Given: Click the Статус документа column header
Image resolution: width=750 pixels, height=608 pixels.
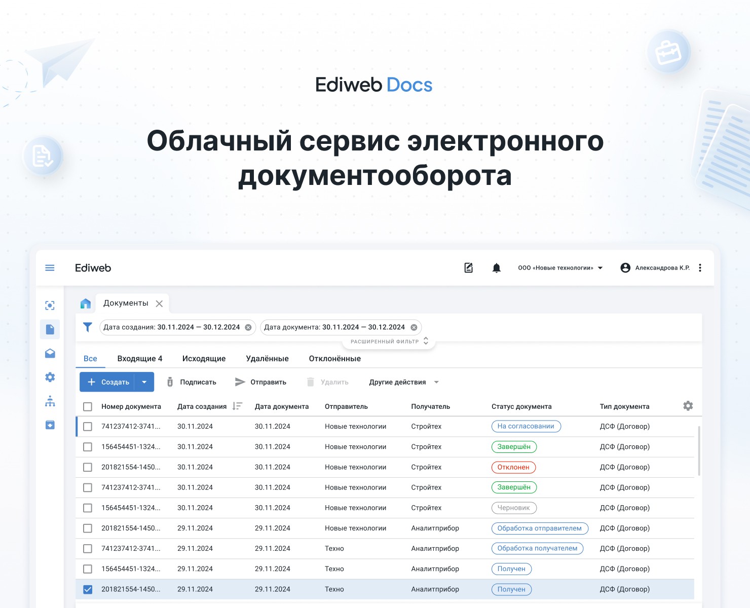Looking at the screenshot, I should [521, 406].
